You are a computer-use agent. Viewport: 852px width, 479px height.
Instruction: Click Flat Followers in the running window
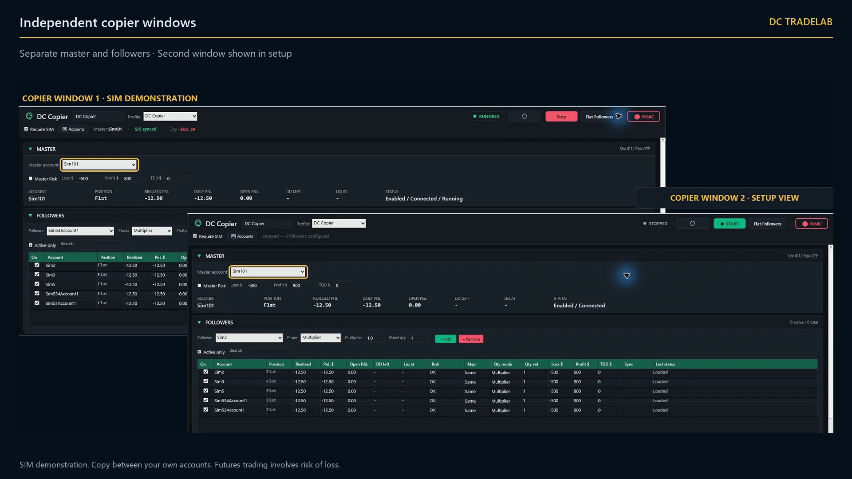click(600, 117)
